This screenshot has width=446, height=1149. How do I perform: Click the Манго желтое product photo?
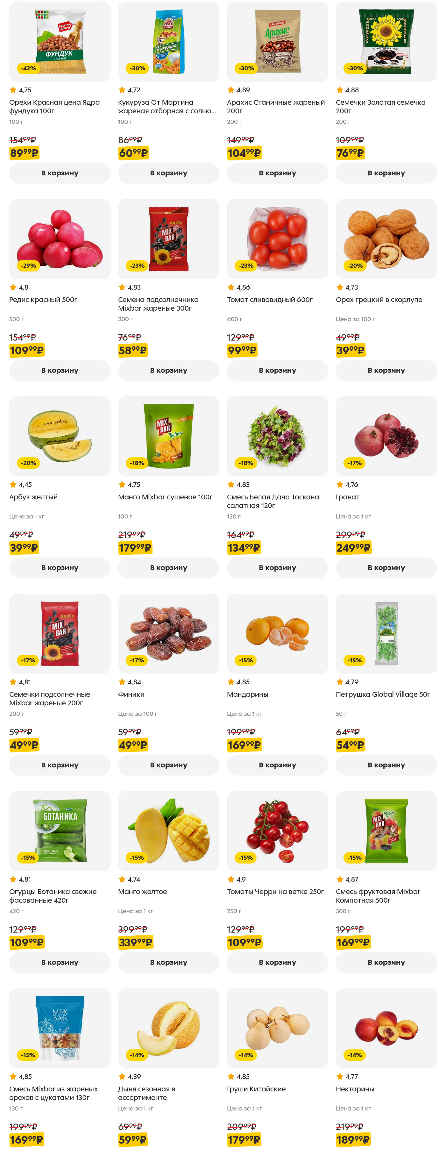coord(168,830)
